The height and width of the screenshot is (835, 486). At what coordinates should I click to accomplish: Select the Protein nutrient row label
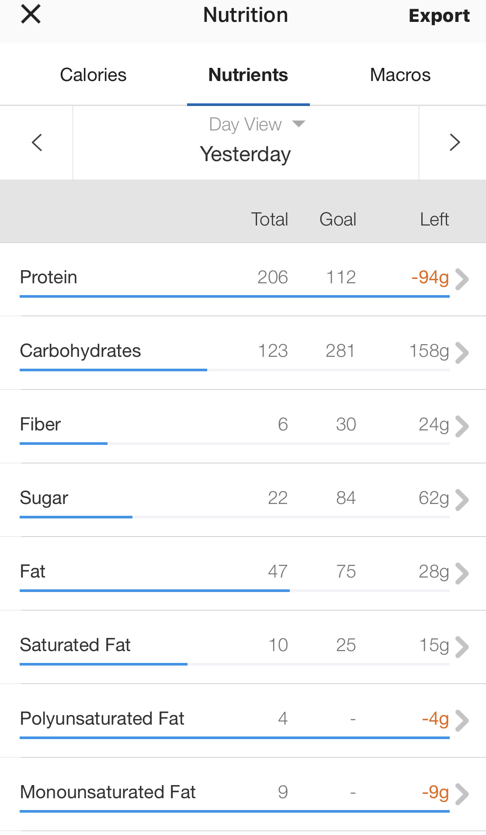[49, 277]
